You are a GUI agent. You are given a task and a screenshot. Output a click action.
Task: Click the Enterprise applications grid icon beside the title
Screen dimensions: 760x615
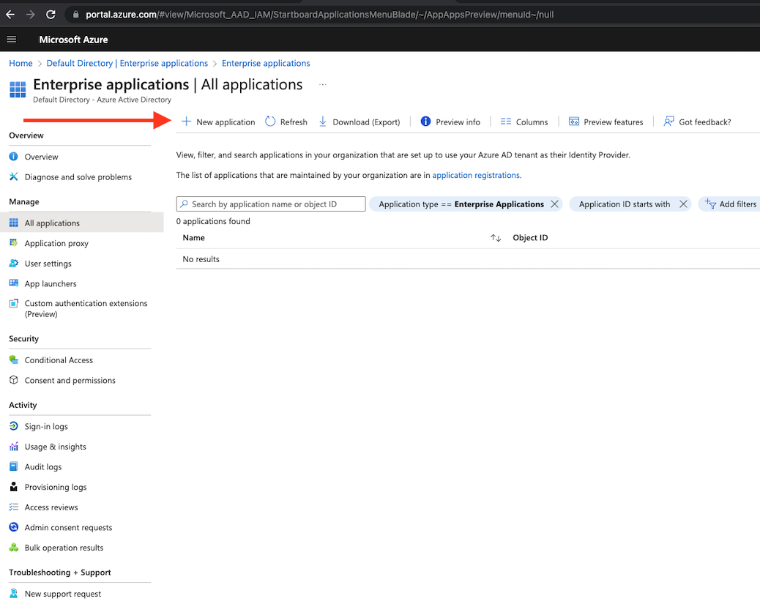click(x=18, y=89)
